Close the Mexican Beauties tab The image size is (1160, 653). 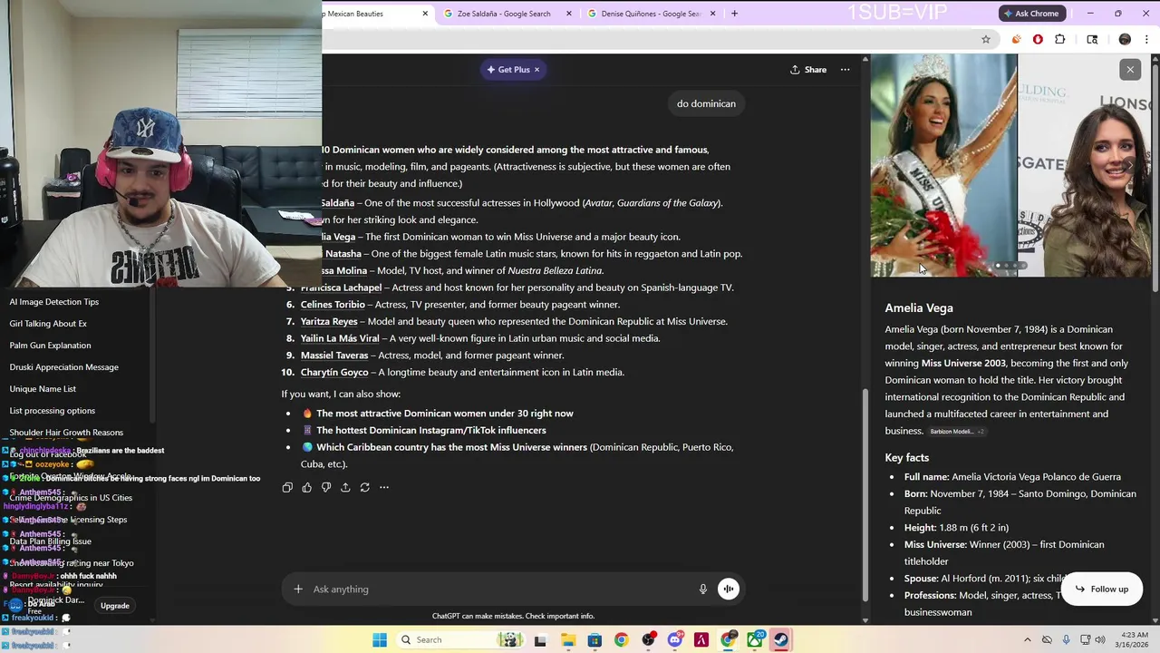coord(425,14)
